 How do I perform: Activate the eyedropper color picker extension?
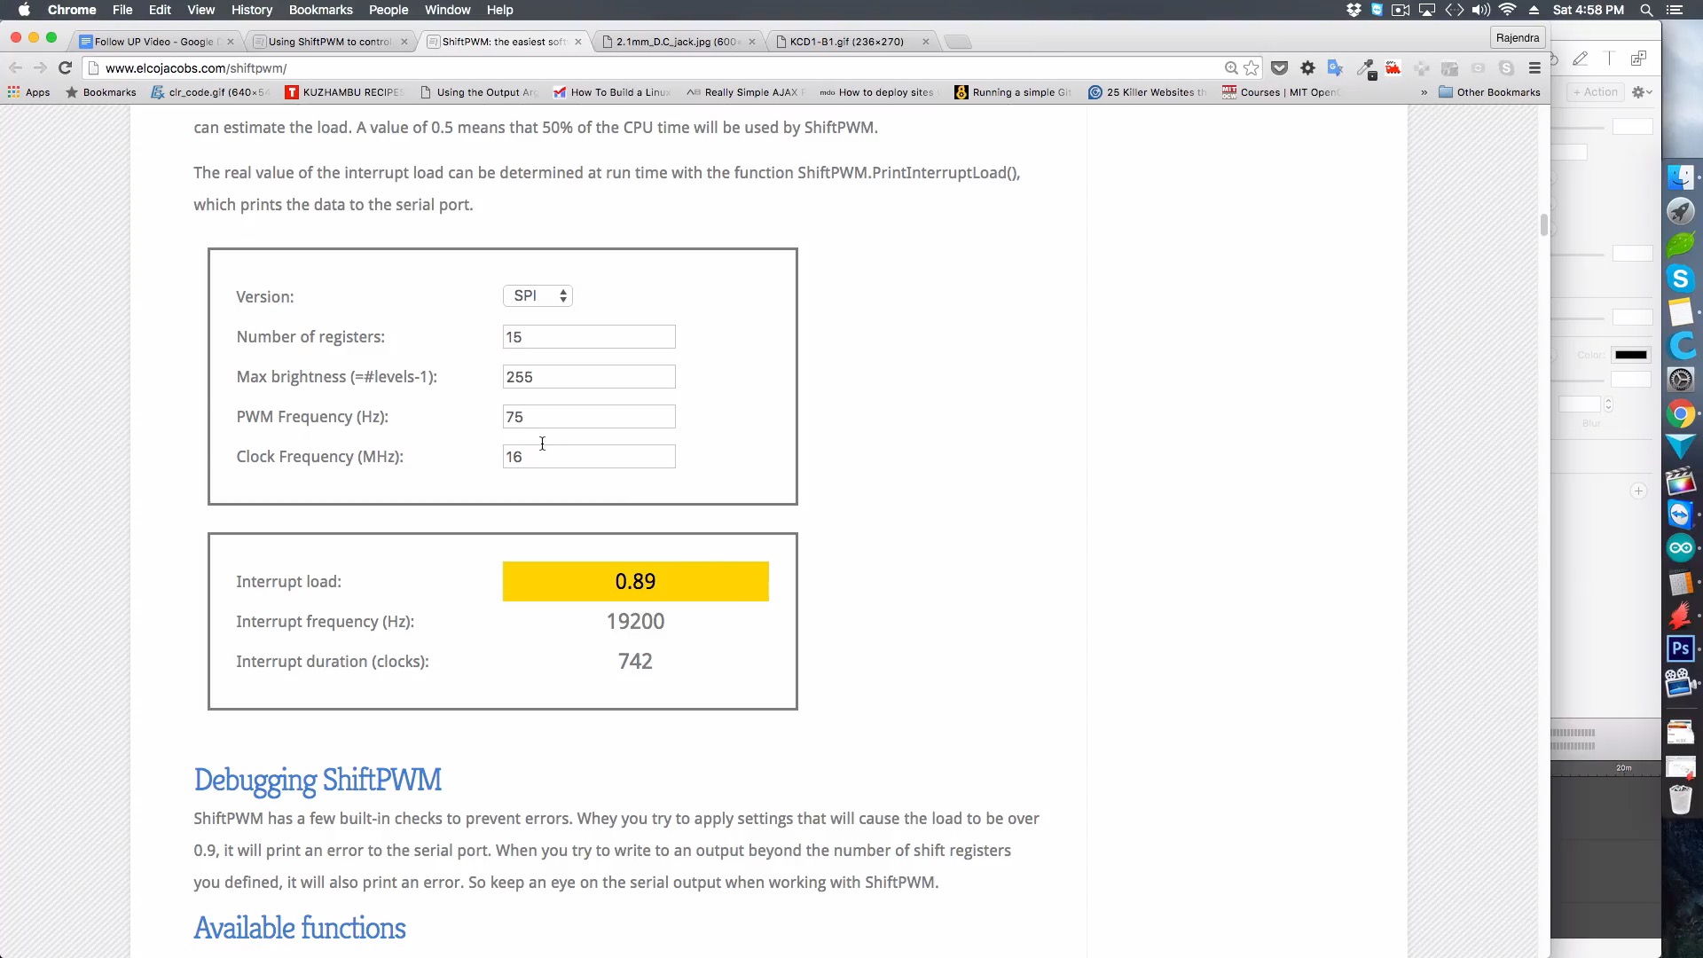(1365, 68)
